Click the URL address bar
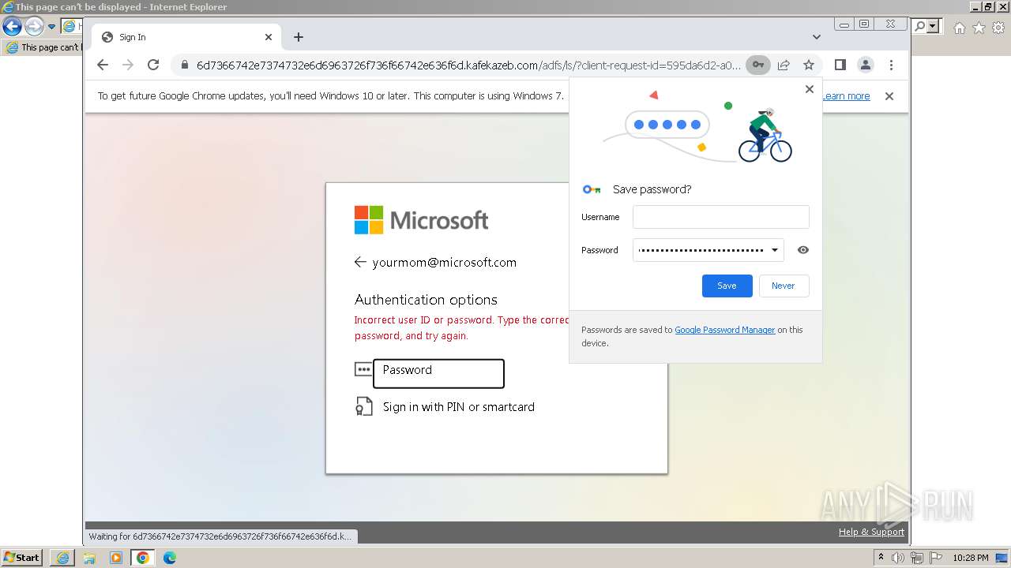The image size is (1011, 568). pos(468,65)
